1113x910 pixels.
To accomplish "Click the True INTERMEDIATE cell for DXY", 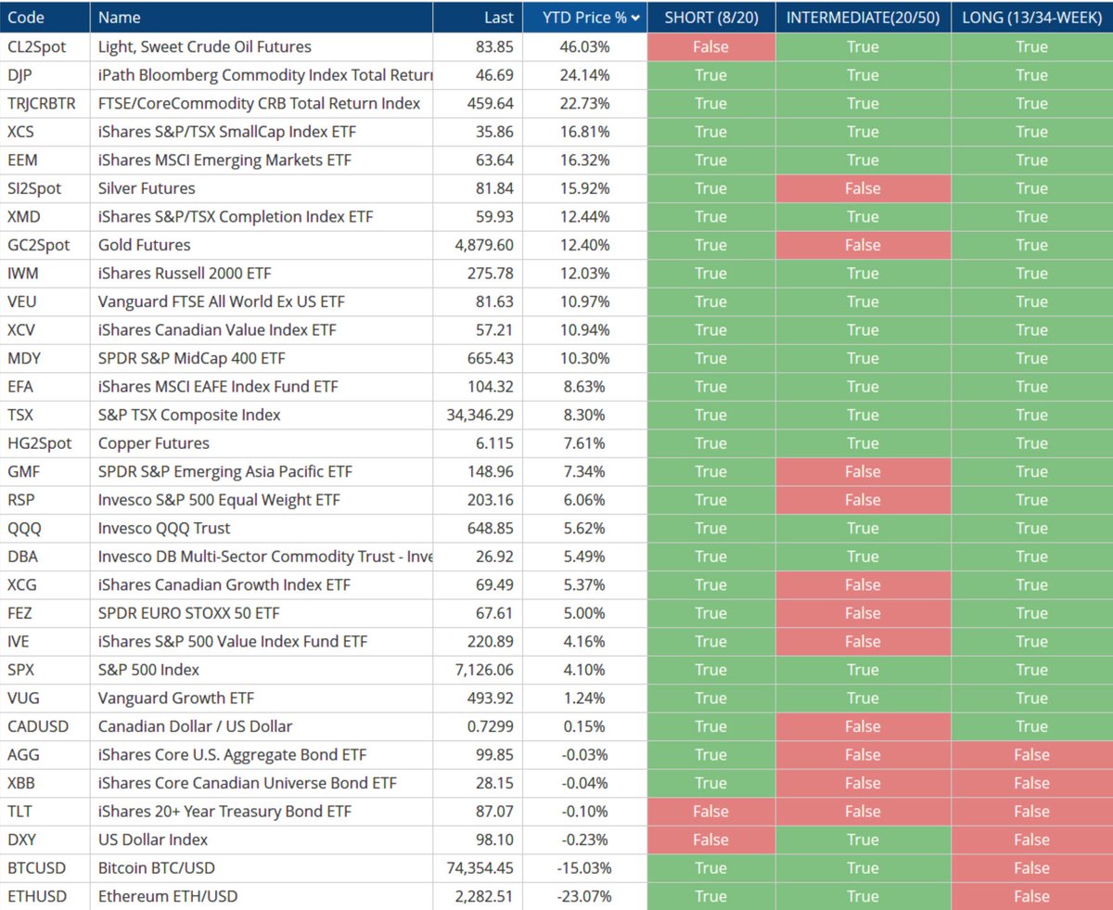I will tap(863, 839).
